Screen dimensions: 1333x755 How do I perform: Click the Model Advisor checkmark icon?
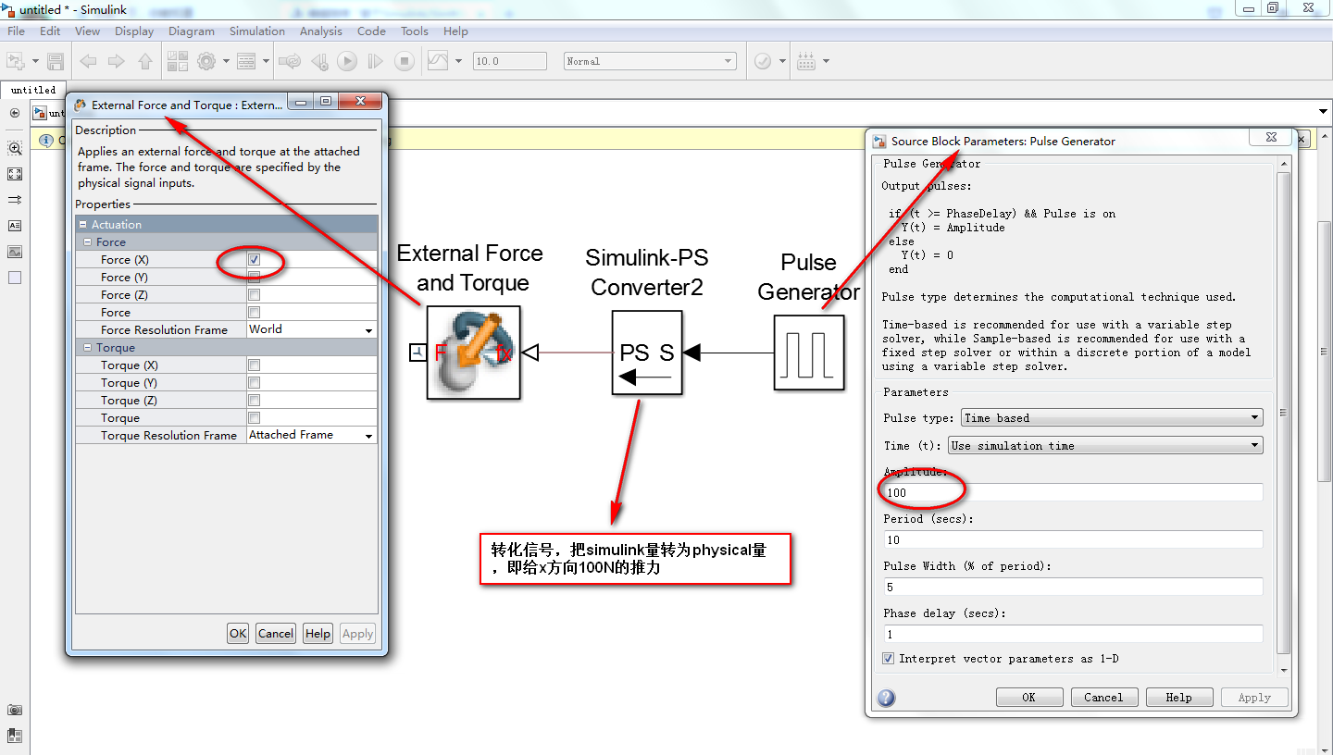click(763, 61)
